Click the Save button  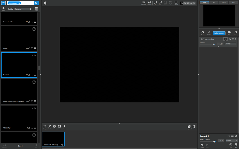click(236, 145)
